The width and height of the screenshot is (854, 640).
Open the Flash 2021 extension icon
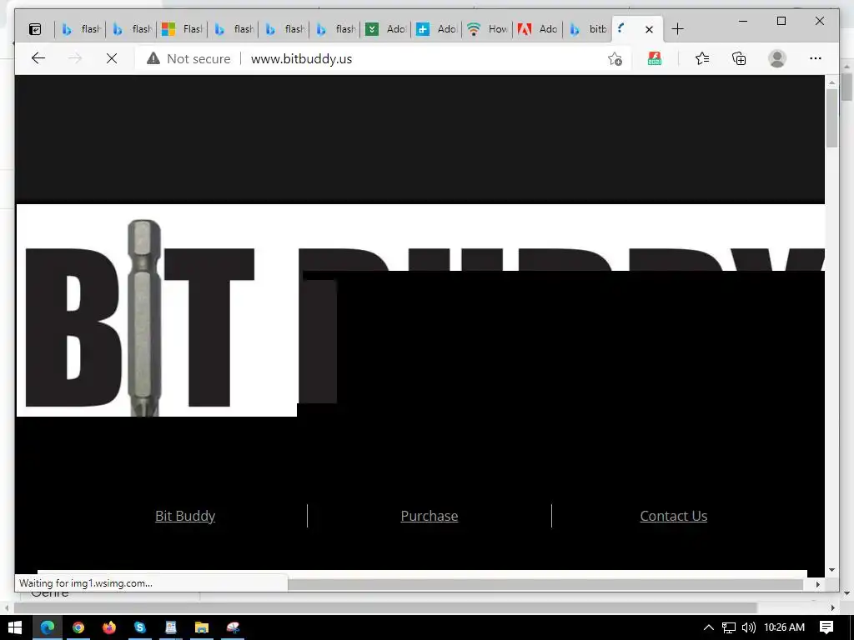(655, 58)
